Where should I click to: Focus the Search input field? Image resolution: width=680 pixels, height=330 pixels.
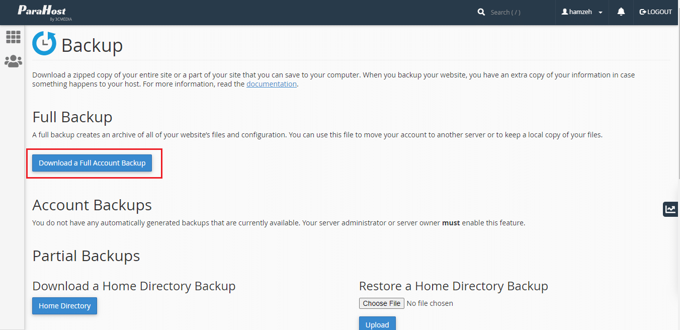coord(518,12)
